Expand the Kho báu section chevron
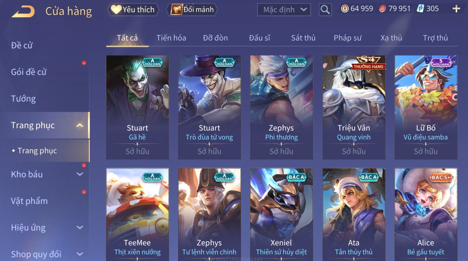This screenshot has width=468, height=261. (80, 174)
